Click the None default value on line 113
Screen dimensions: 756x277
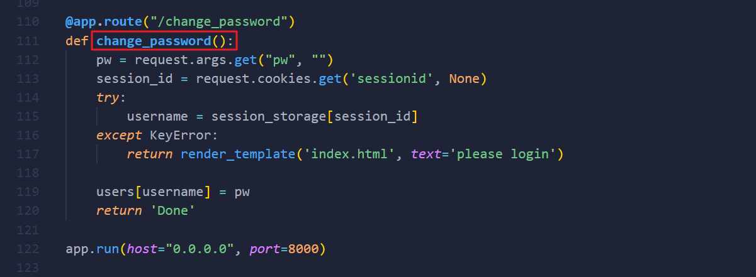(x=464, y=79)
